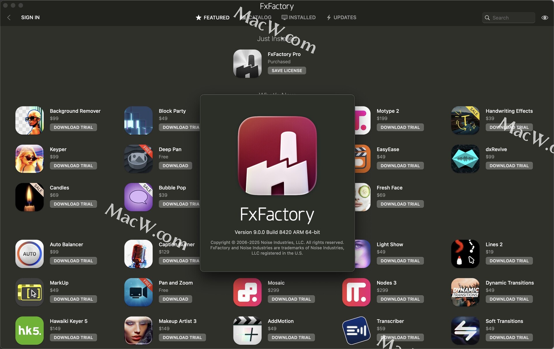This screenshot has height=349, width=554.
Task: Select the Nodes 3 app icon
Action: [356, 292]
